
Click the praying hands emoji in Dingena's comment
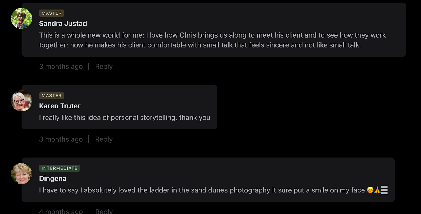(x=377, y=190)
